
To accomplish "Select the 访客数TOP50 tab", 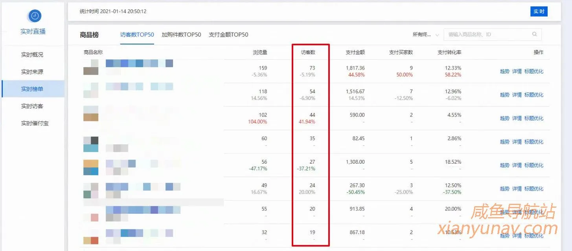I will coord(137,34).
